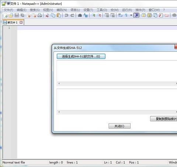This screenshot has width=177, height=167.
Task: Toggle synchronized horizontal scrolling icon
Action: coord(112,16)
